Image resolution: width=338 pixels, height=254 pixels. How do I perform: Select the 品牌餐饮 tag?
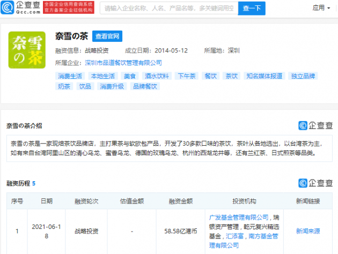[x=145, y=86]
